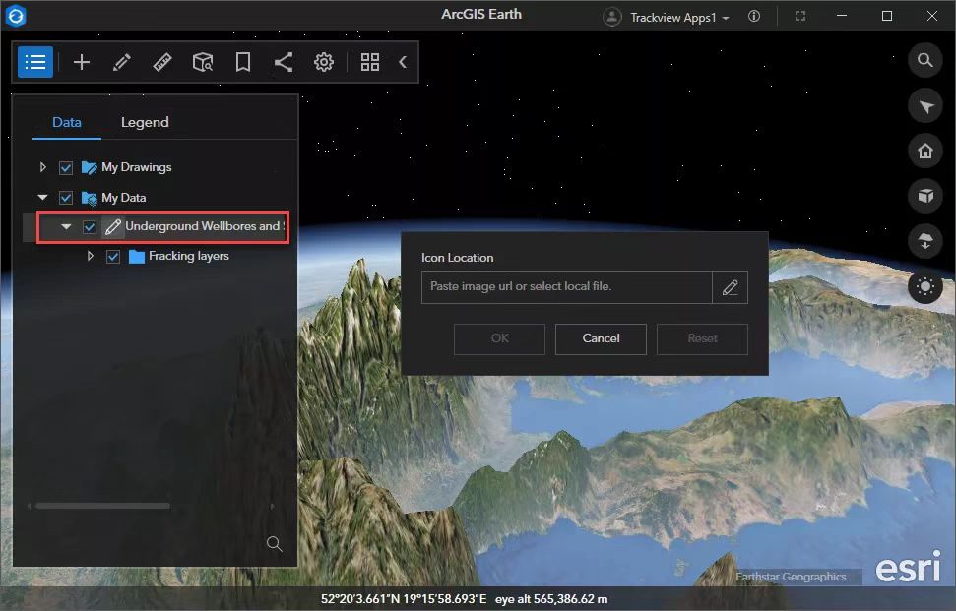
Task: Expand the My Drawings tree node
Action: pyautogui.click(x=42, y=167)
